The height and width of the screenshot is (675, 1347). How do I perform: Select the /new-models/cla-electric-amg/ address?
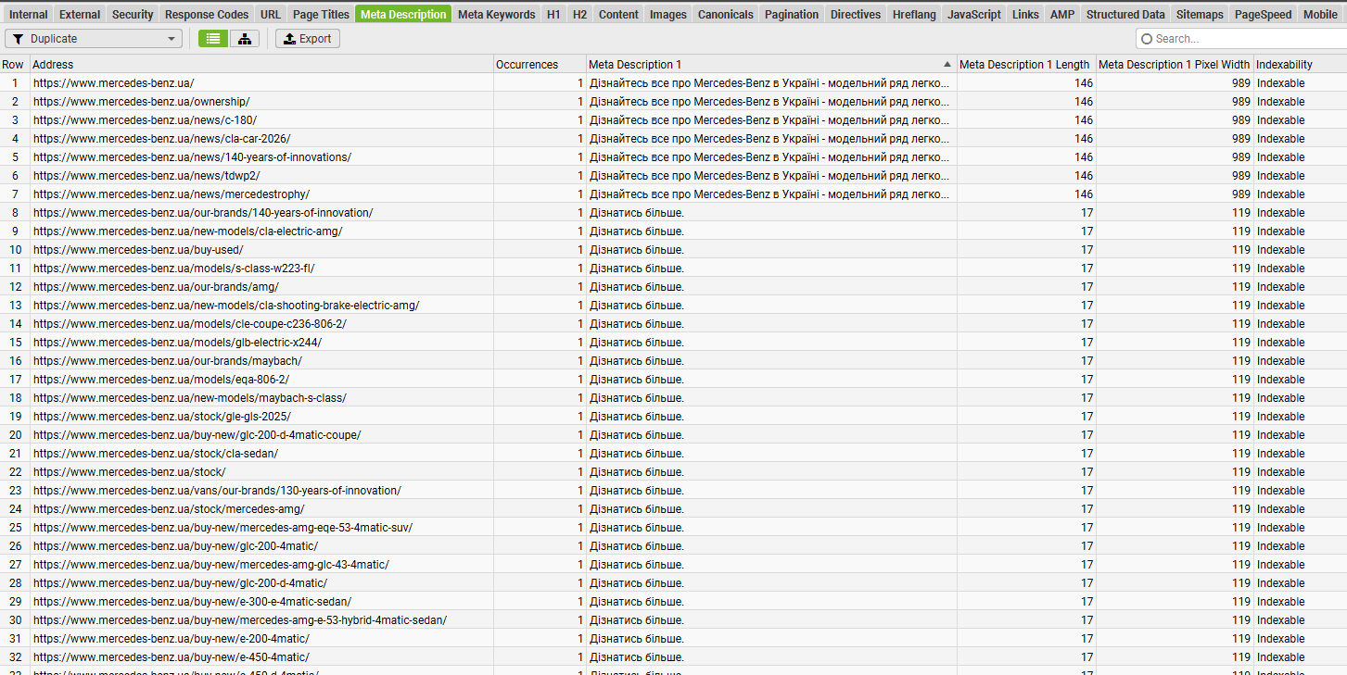click(187, 231)
